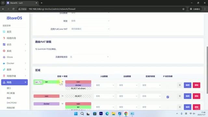Screen dimensions: 208x117
Task: Open the DHCP/DNS submenu item
Action: tap(12, 103)
